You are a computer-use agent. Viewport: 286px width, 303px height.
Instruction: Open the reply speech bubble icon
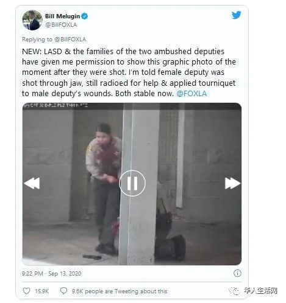(63, 291)
